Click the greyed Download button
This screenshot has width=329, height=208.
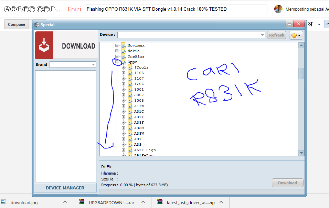(287, 183)
